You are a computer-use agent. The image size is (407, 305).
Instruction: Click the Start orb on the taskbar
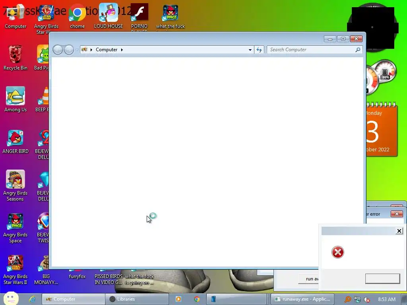pyautogui.click(x=11, y=298)
